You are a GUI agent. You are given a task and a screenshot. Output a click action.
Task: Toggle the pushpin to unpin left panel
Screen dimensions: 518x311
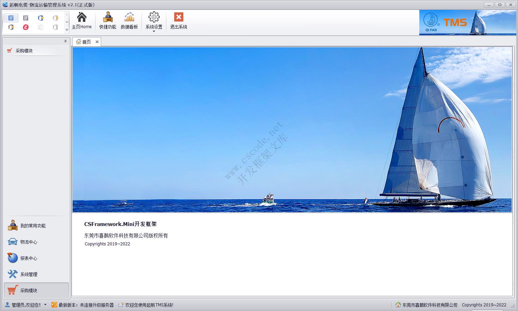pyautogui.click(x=65, y=41)
